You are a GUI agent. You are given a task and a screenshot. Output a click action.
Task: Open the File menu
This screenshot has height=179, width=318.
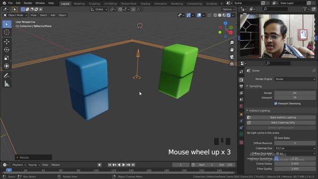[x=10, y=3]
